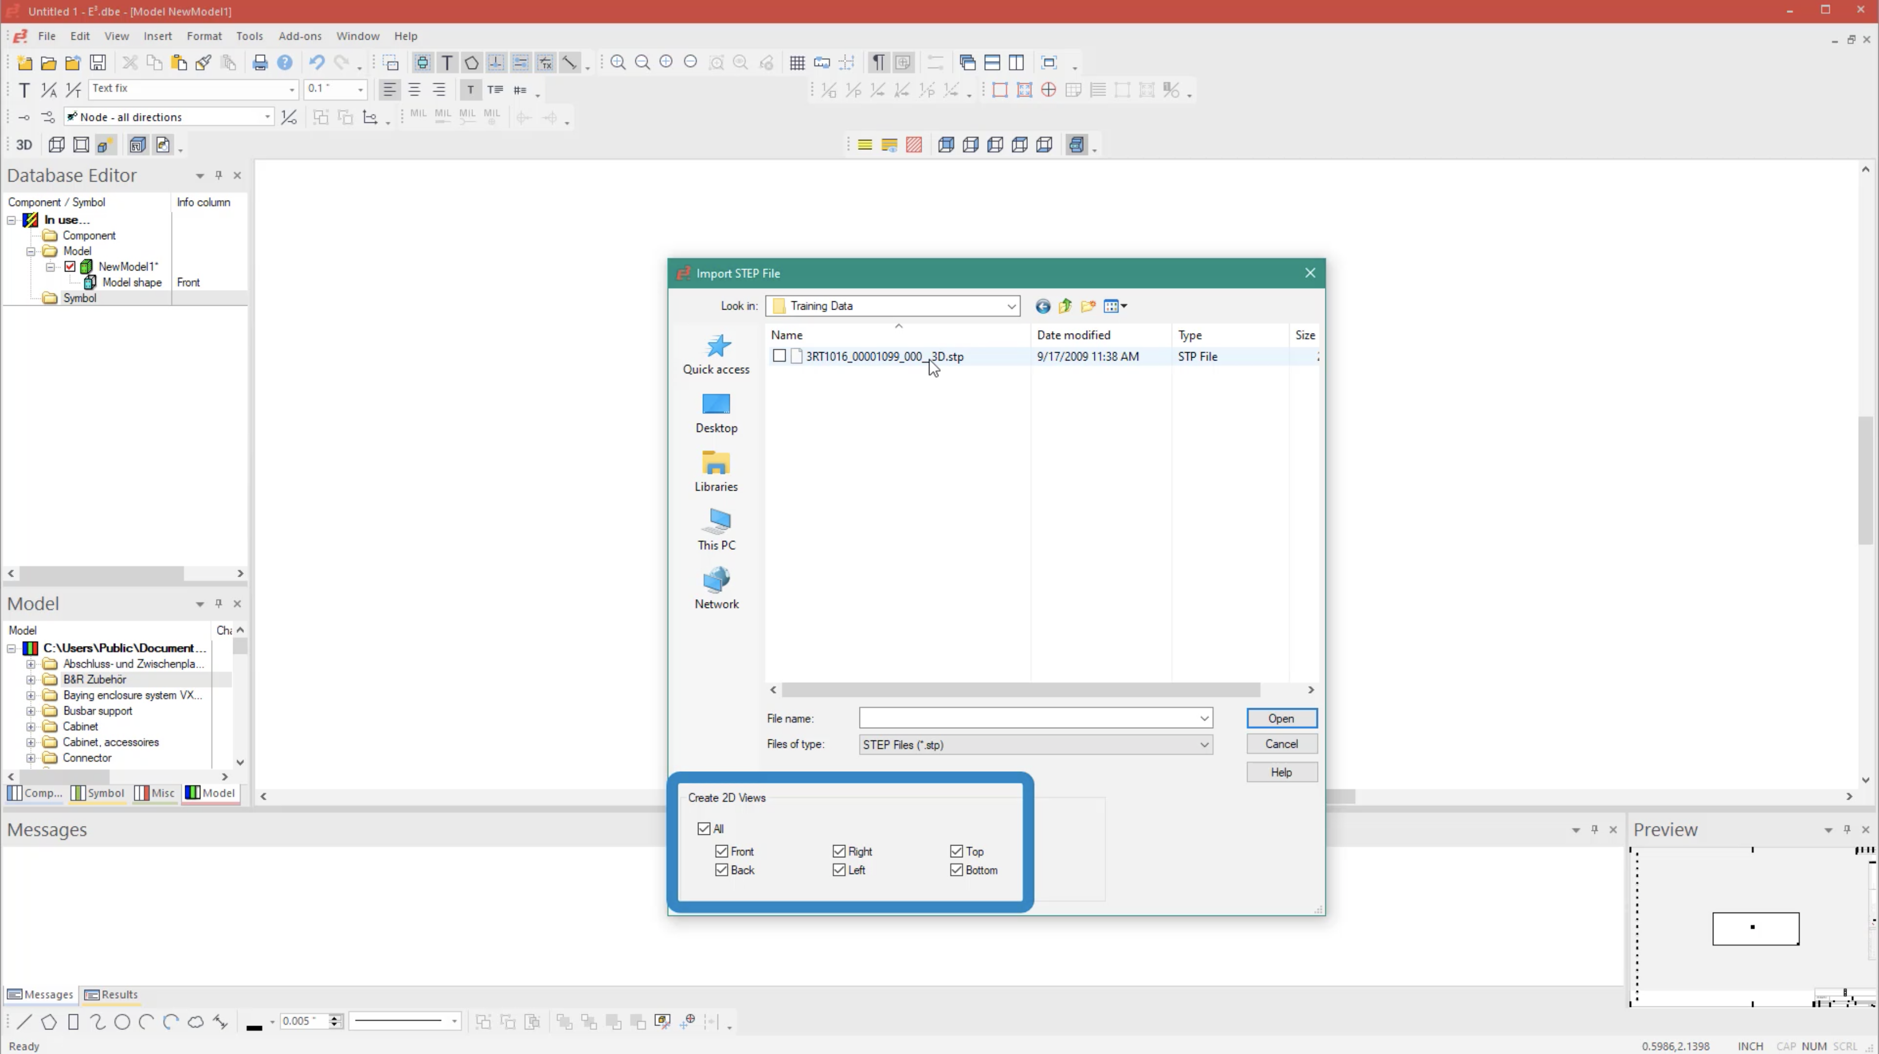Click the This PC shortcut

[716, 530]
